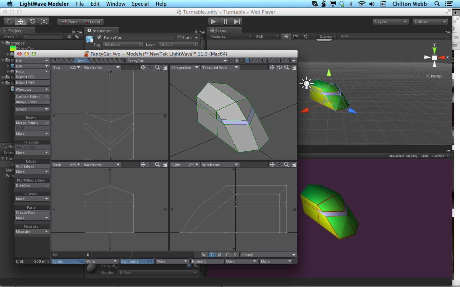
Task: Go to next layer bank arrow
Action: click(237, 61)
